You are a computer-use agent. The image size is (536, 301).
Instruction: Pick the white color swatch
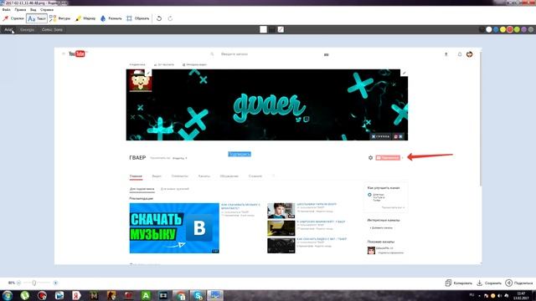[489, 30]
